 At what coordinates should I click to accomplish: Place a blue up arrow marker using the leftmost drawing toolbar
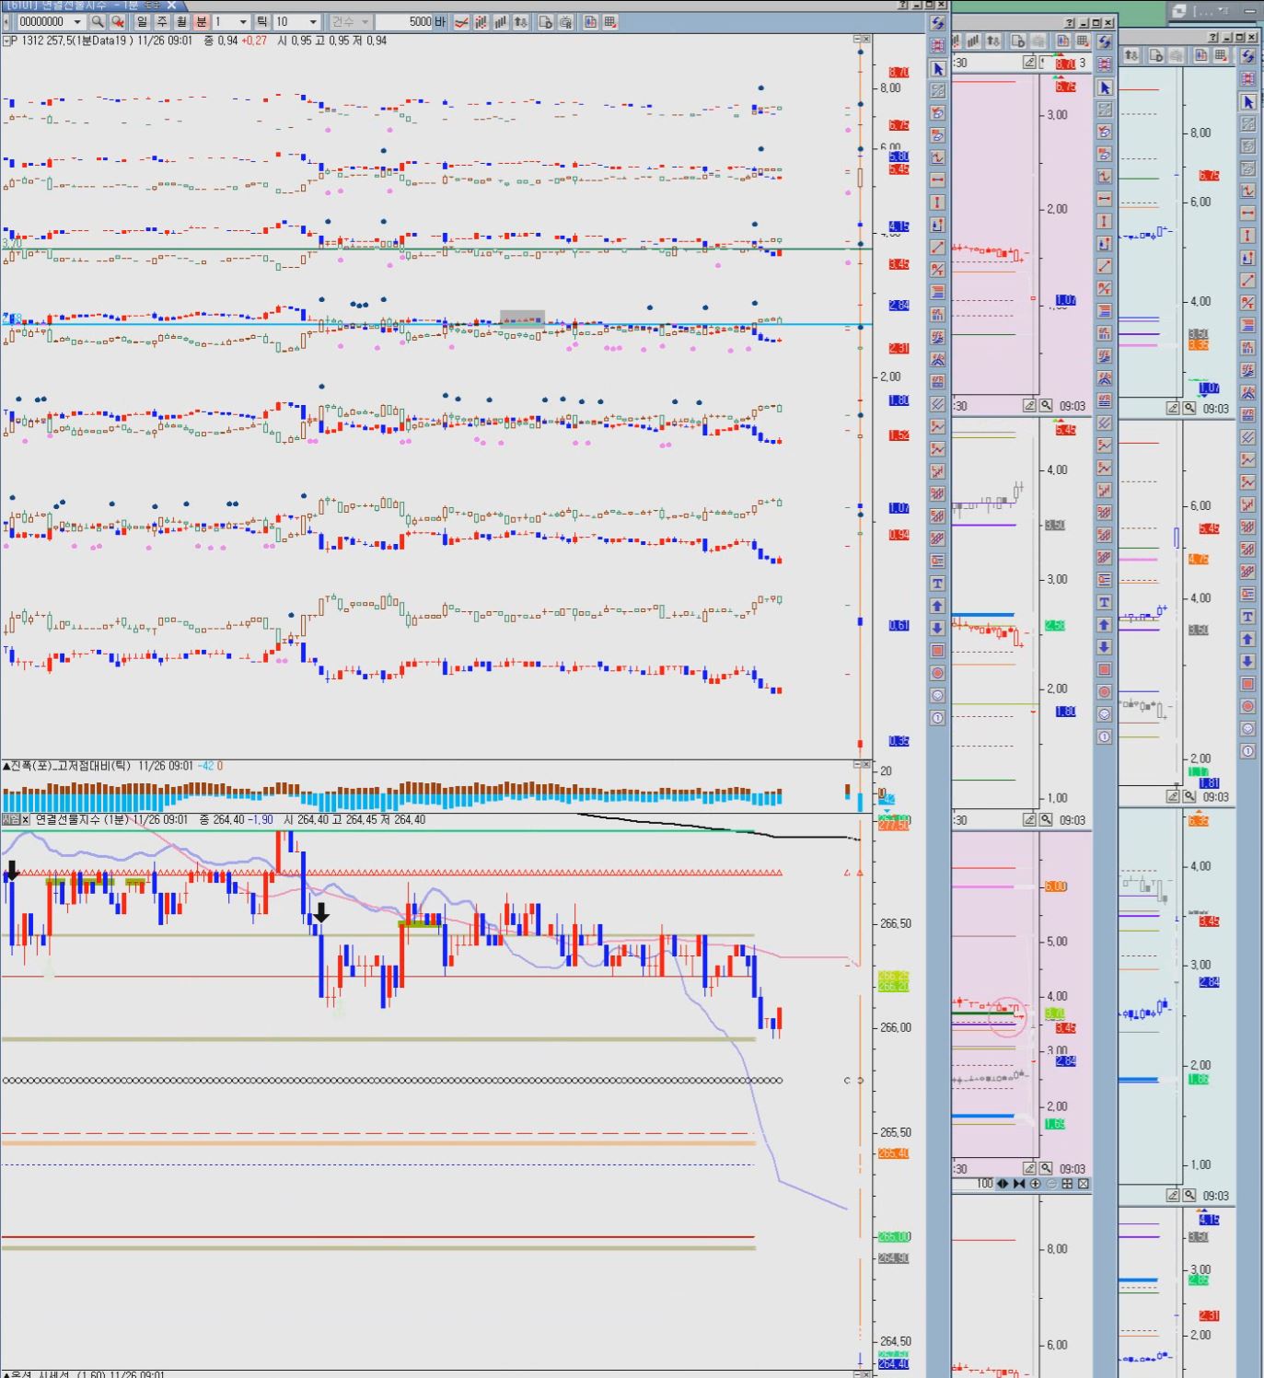tap(937, 606)
